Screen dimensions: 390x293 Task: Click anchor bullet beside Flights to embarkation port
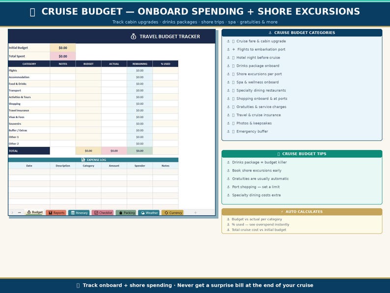[x=228, y=49]
